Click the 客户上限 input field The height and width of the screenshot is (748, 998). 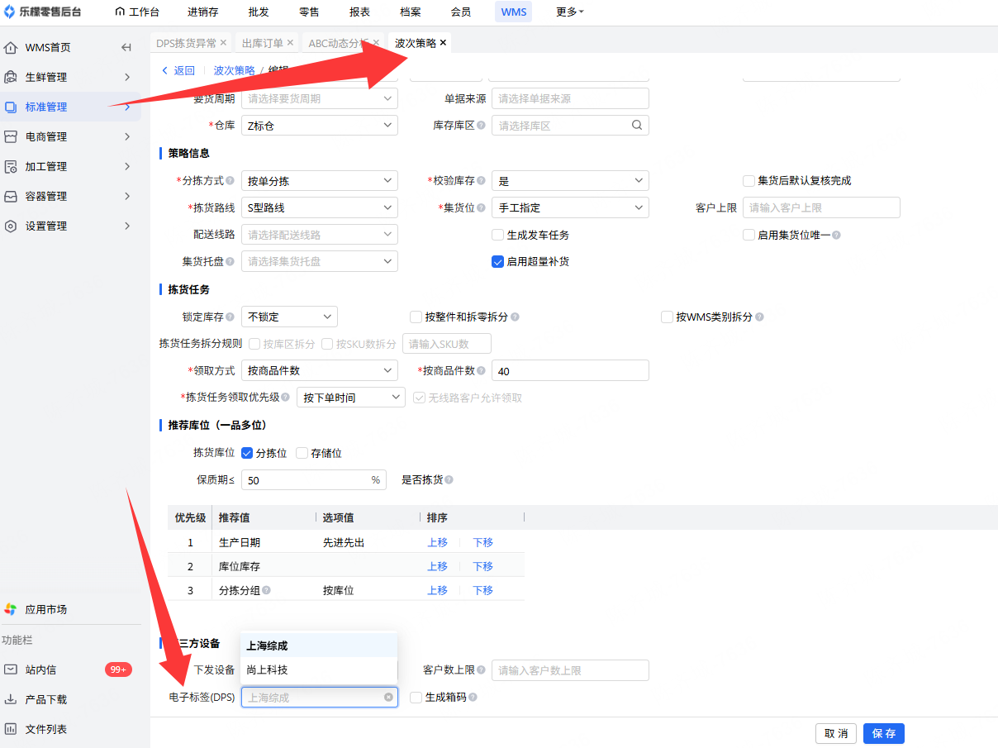[x=821, y=207]
